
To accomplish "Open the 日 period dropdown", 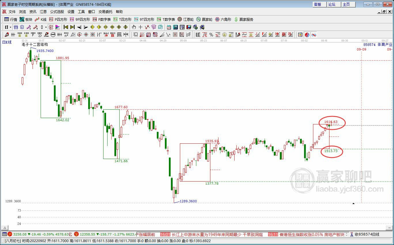I will click(8, 27).
